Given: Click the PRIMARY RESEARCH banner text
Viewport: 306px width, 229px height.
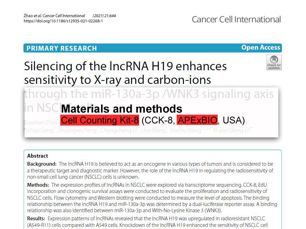Looking at the screenshot, I should (x=62, y=48).
